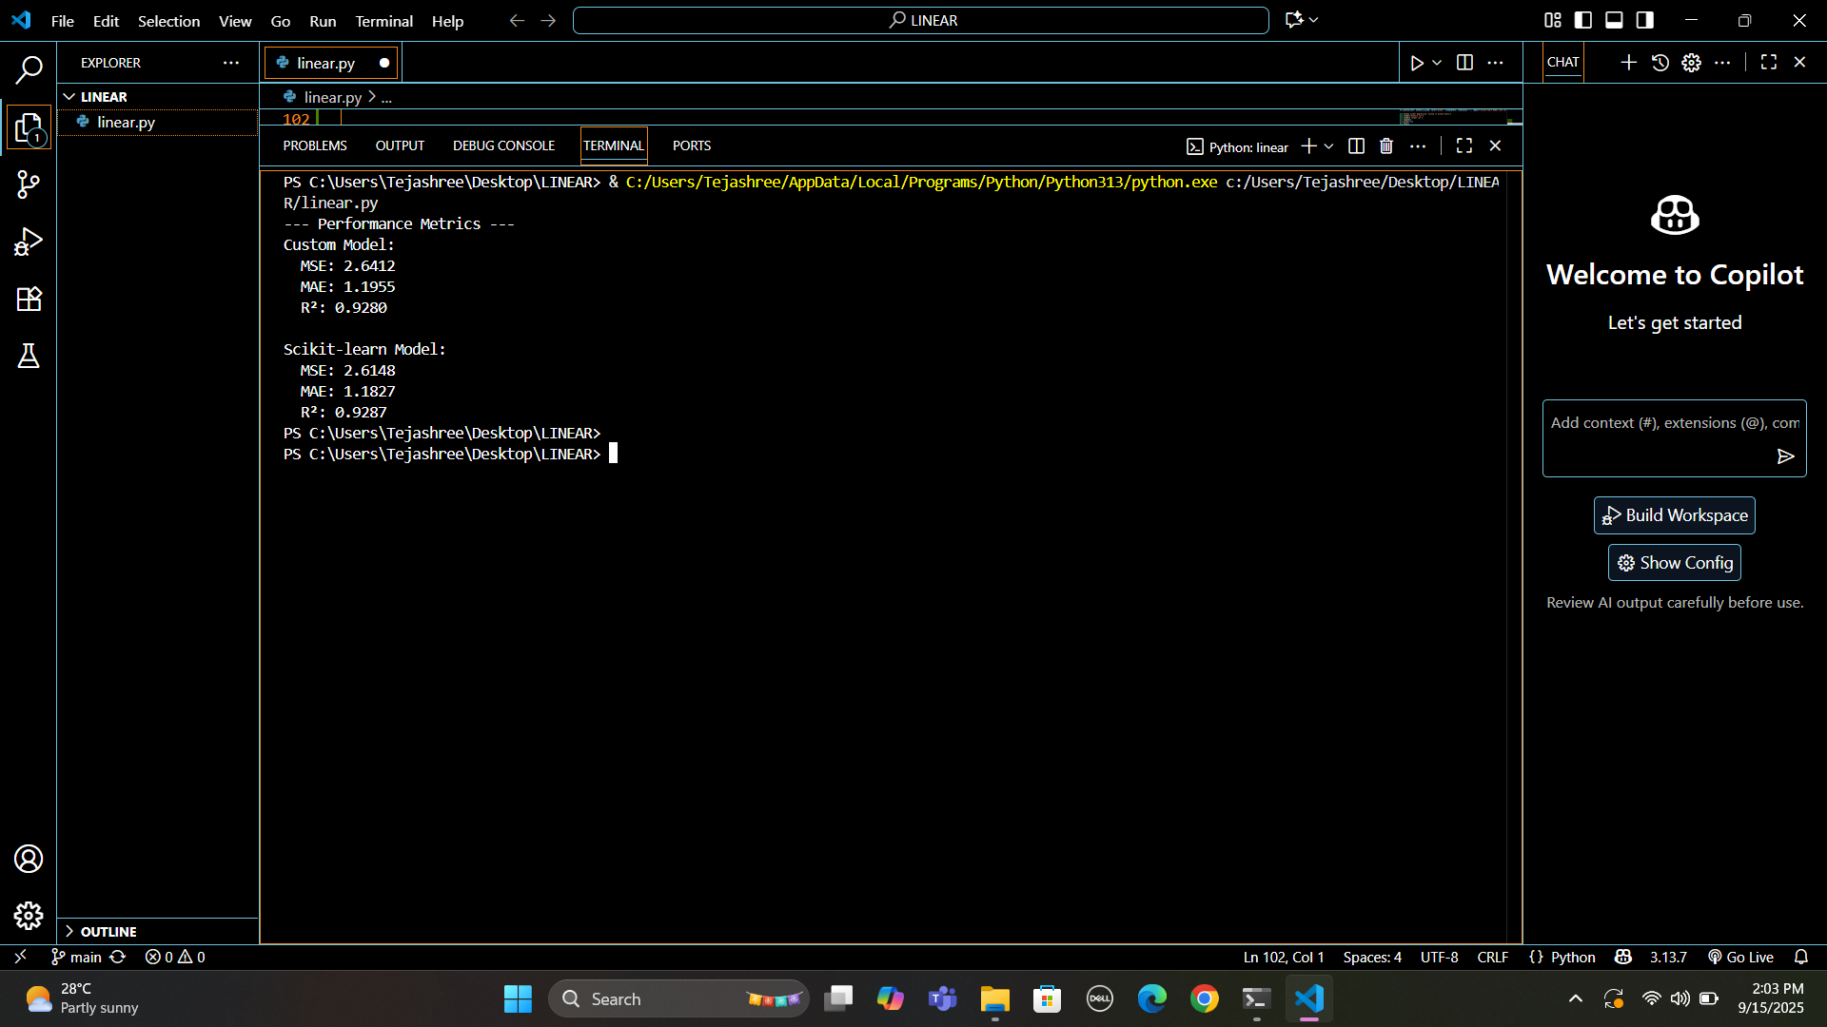Open the new terminal launch profile dropdown

1329,145
